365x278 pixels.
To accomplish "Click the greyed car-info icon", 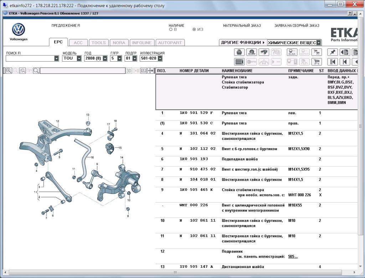I will [264, 62].
